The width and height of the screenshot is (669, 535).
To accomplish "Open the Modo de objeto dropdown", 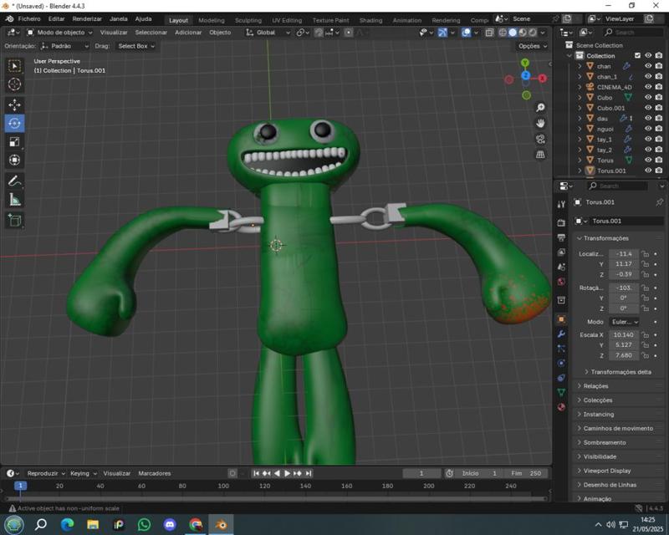I will click(60, 33).
